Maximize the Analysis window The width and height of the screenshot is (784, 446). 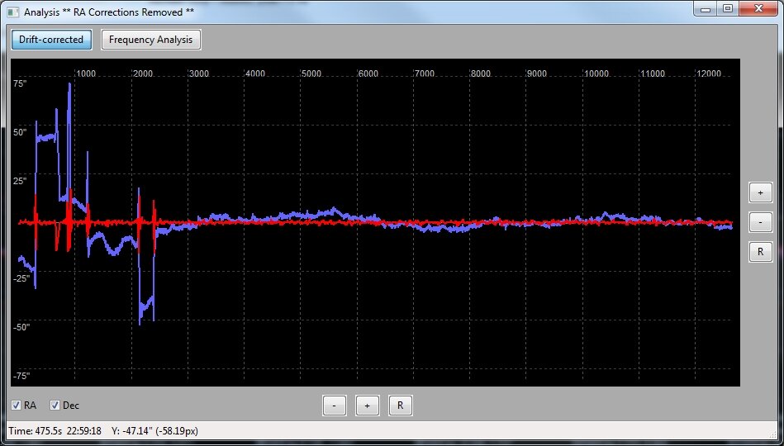(x=727, y=9)
